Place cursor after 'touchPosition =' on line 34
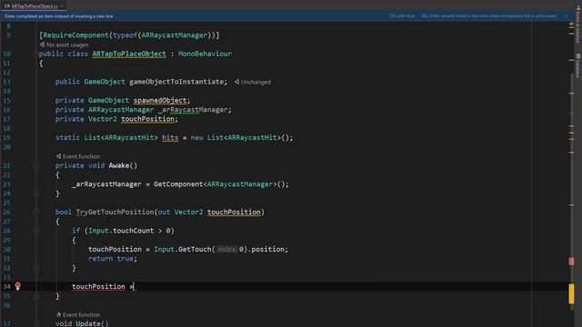 click(135, 287)
